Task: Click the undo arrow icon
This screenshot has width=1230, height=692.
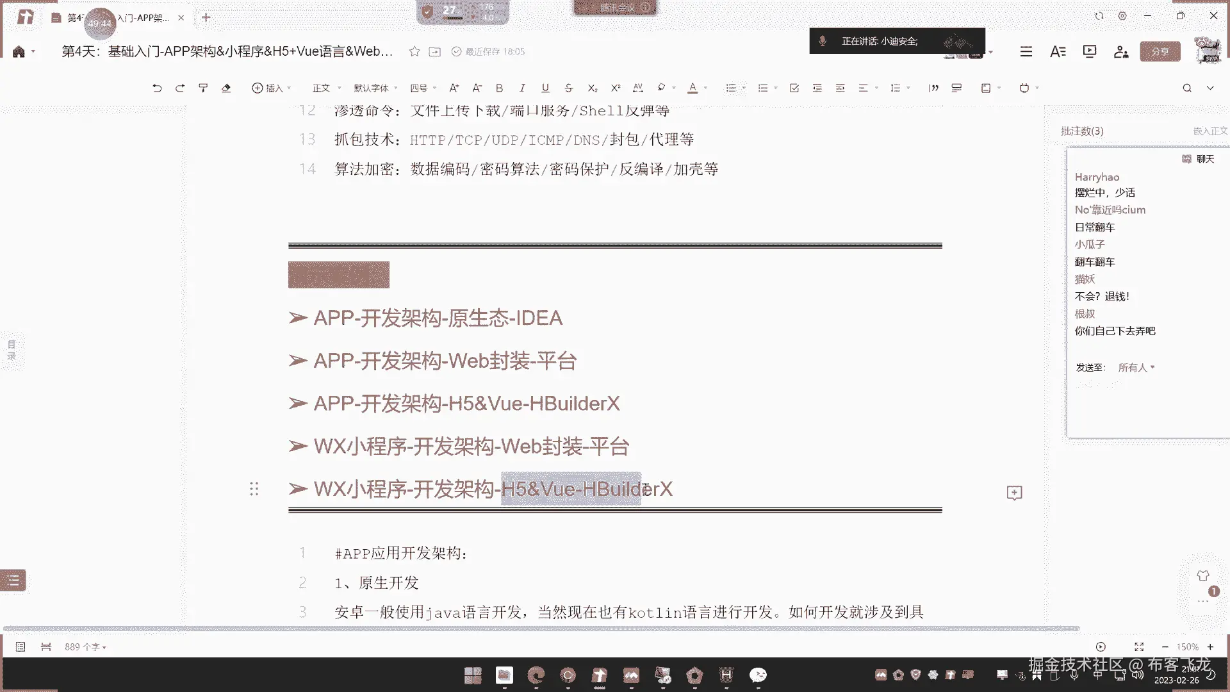Action: pos(157,88)
